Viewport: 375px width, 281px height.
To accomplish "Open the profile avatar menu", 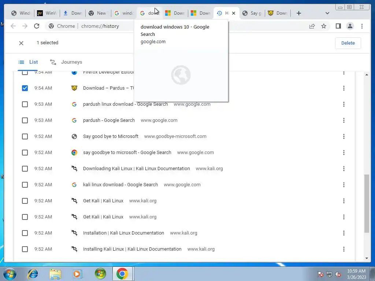I will tap(350, 26).
